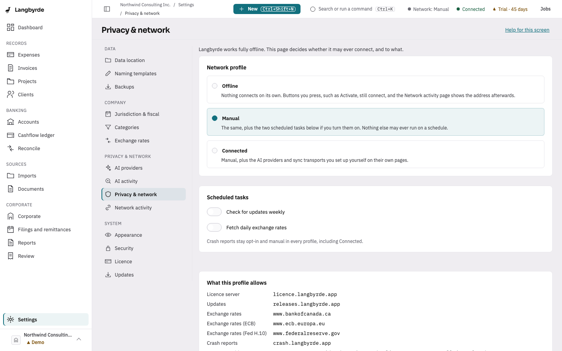Open the Documents section

click(x=46, y=189)
